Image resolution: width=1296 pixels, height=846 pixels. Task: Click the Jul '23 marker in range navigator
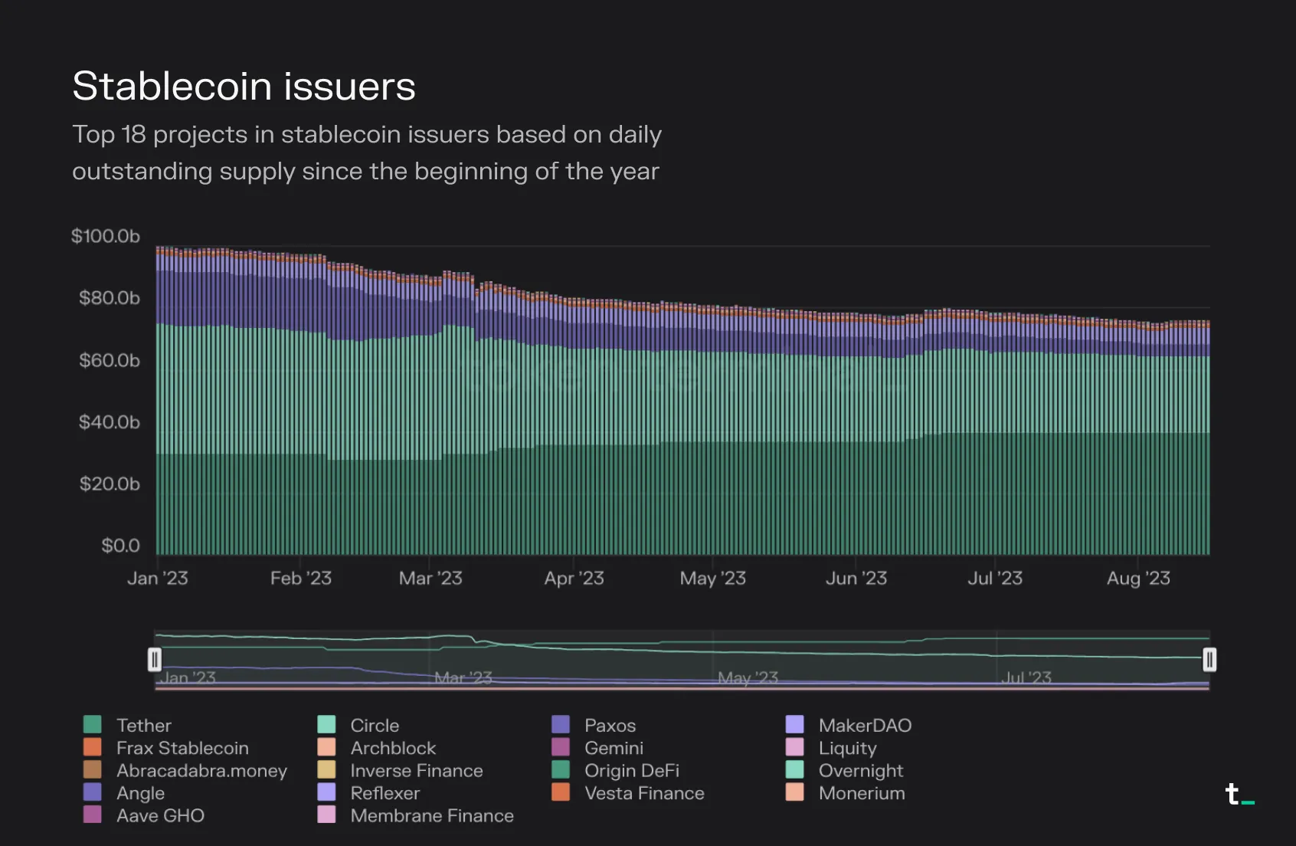1026,678
